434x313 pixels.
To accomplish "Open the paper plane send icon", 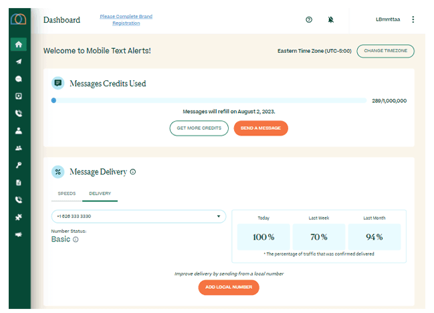I will click(19, 62).
